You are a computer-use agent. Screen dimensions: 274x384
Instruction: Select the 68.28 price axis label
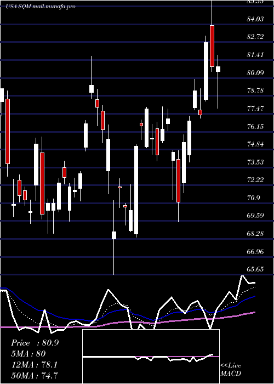[255, 234]
